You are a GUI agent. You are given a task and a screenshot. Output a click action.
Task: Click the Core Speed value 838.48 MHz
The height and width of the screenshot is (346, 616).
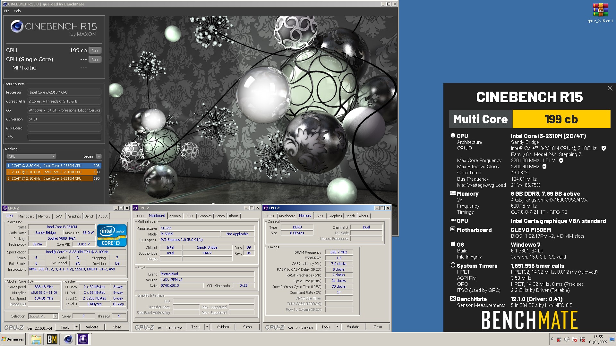click(44, 287)
